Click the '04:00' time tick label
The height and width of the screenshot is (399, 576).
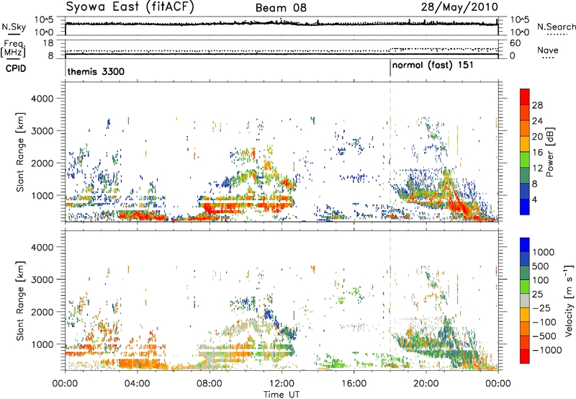(x=137, y=384)
